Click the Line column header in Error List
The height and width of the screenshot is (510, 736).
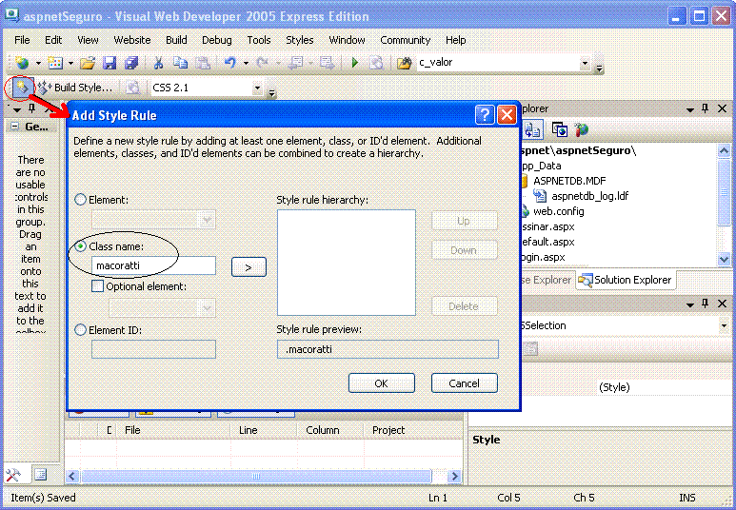click(x=264, y=430)
